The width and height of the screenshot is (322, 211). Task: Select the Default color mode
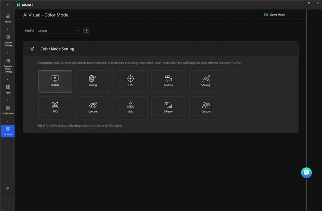(x=55, y=81)
